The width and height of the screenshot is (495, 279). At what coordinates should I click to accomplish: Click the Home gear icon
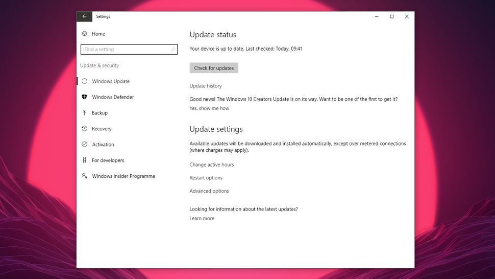(x=84, y=34)
